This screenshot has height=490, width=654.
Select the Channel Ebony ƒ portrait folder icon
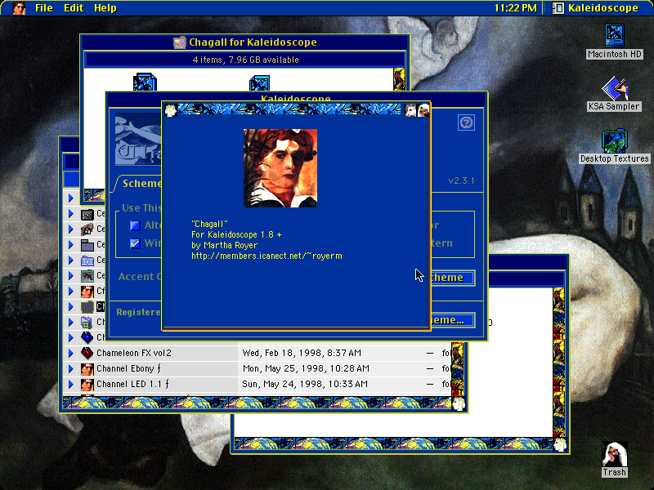coord(87,369)
